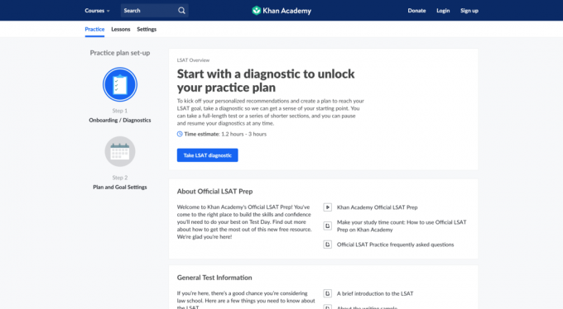Open the Step 1 clipboard checklist icon
Screen dimensions: 563x309
(x=120, y=84)
